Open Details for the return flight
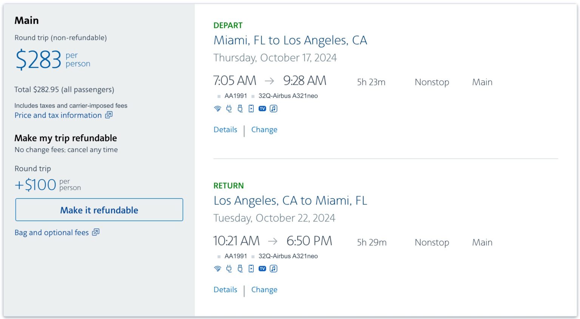The image size is (580, 319). [x=225, y=290]
